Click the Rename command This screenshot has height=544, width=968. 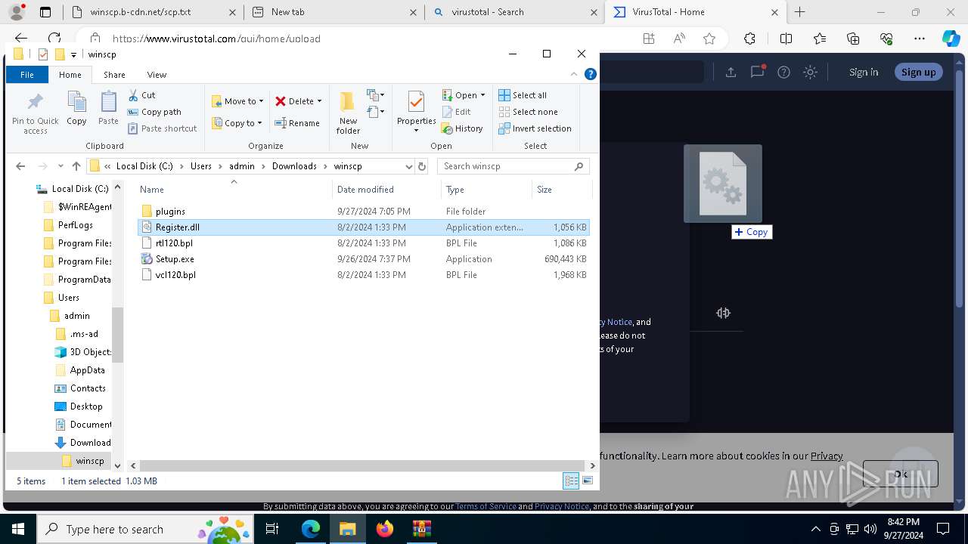coord(296,123)
